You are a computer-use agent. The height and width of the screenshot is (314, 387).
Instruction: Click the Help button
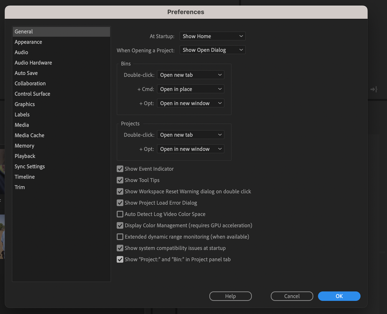pyautogui.click(x=230, y=296)
